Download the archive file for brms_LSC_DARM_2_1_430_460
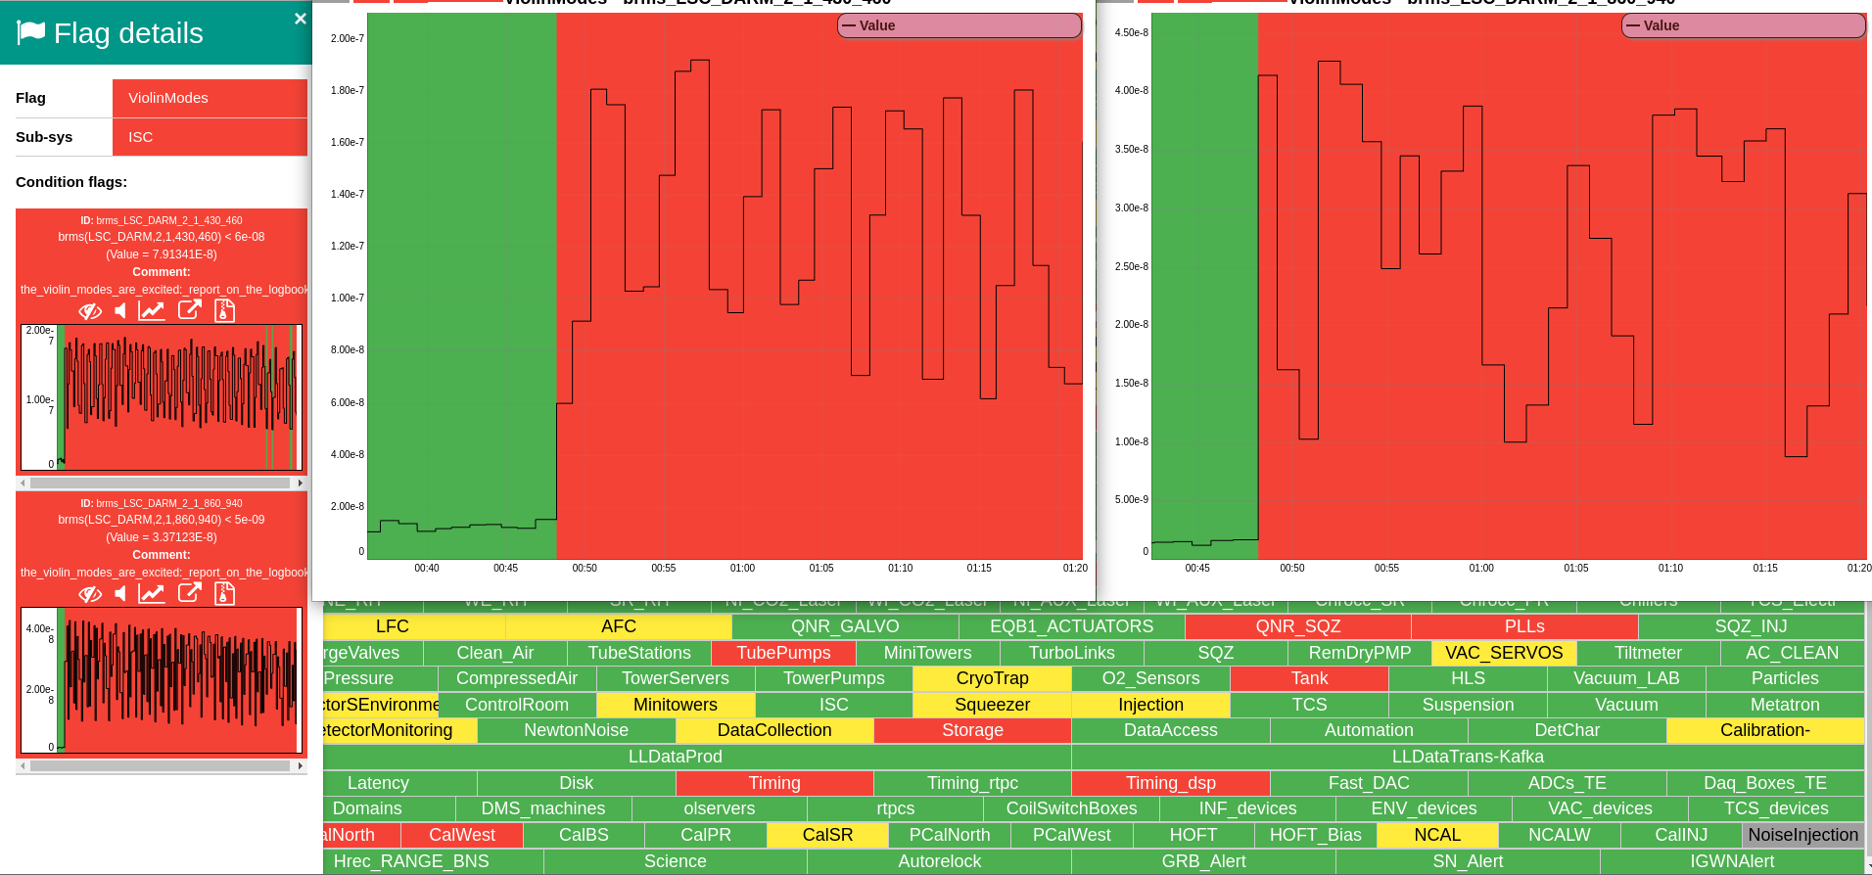 click(x=224, y=310)
